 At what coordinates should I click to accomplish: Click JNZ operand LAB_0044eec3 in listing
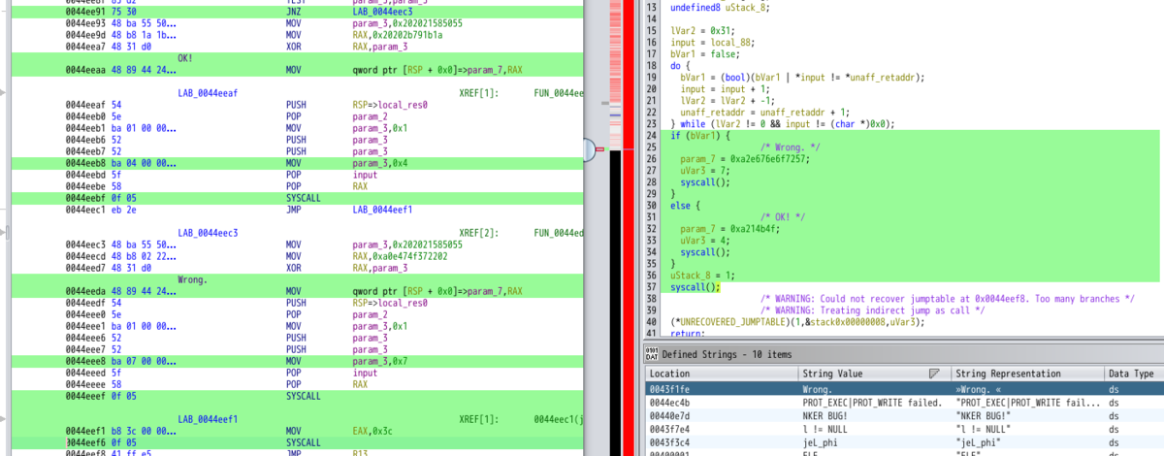382,10
